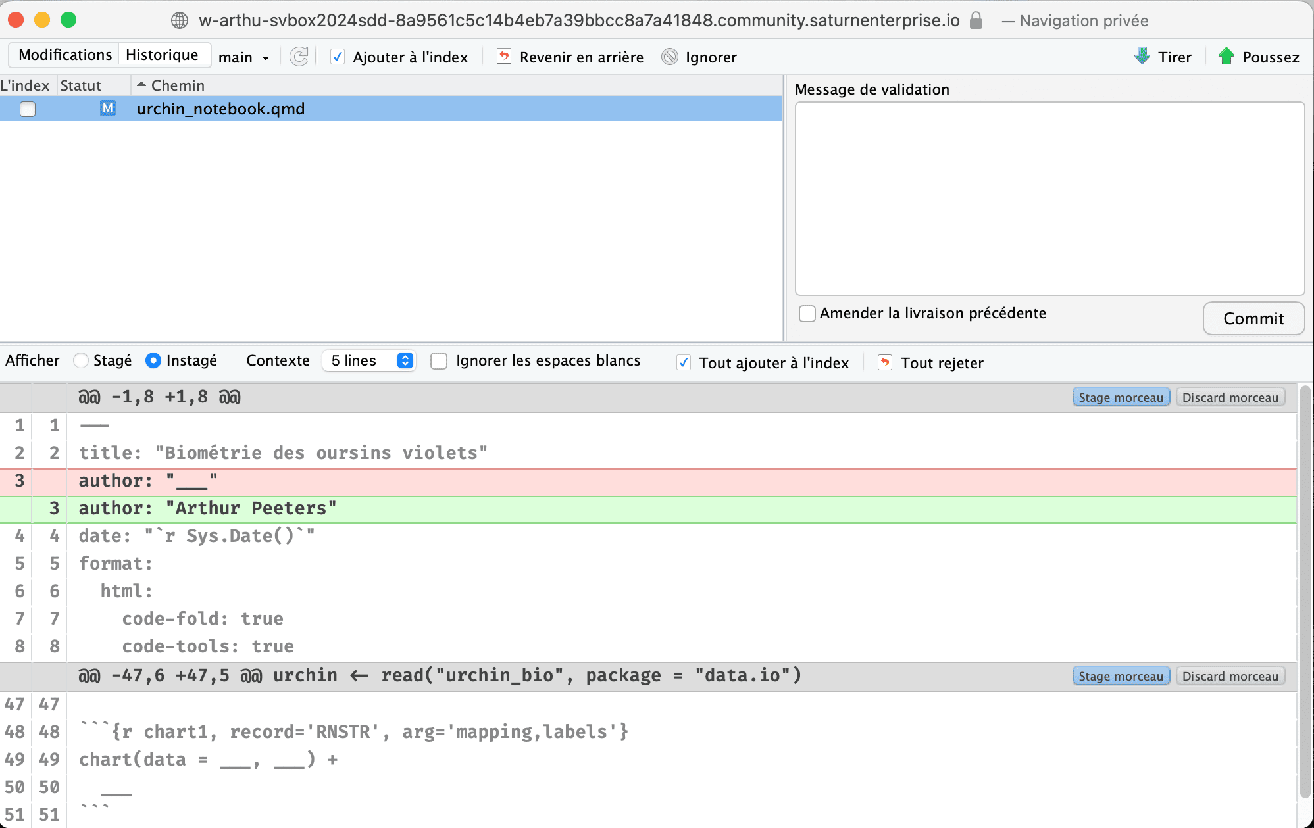This screenshot has height=828, width=1314.
Task: Click the title: "Biométrie des oursins violets" line
Action: (x=283, y=453)
